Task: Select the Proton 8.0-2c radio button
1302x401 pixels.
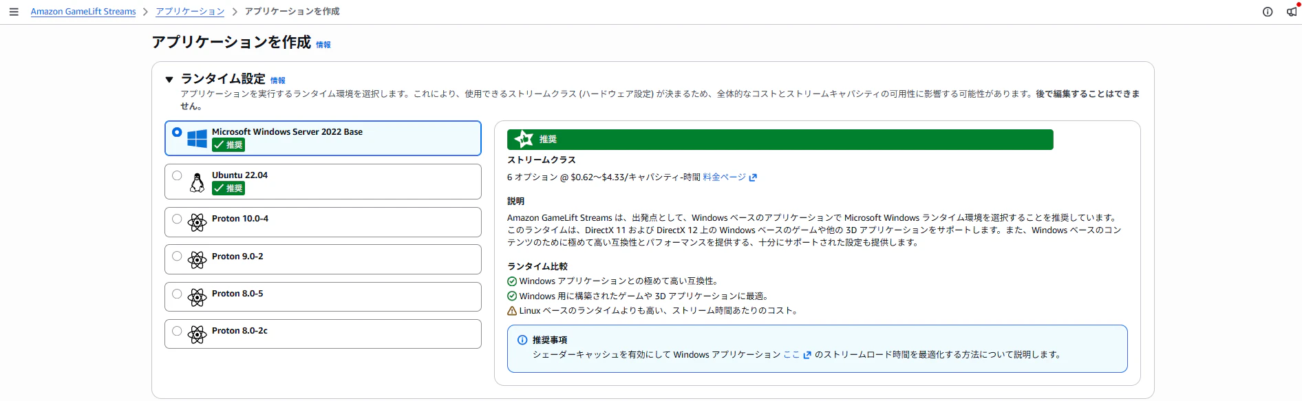Action: coord(177,331)
